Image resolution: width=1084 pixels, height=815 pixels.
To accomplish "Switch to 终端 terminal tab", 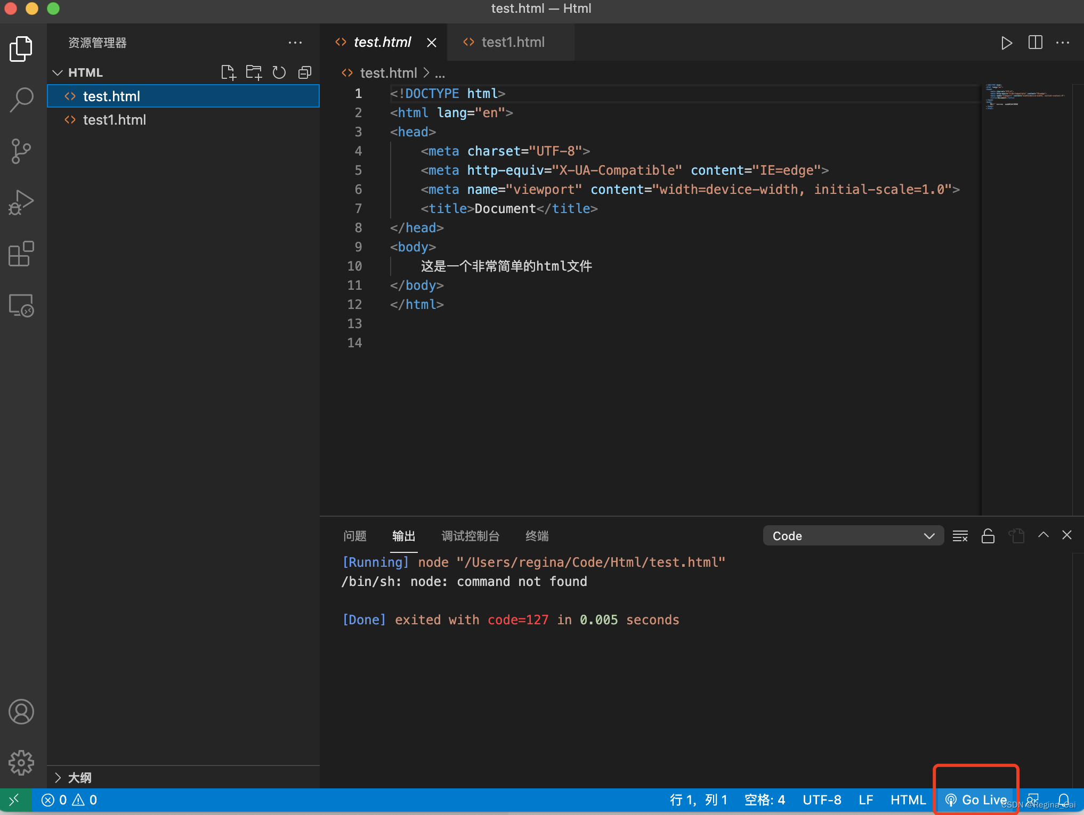I will pos(537,536).
